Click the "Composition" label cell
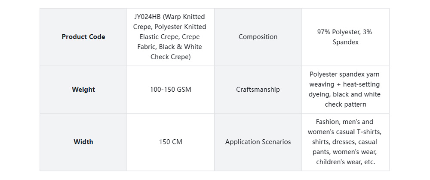Image resolution: width=430 pixels, height=180 pixels. point(258,37)
